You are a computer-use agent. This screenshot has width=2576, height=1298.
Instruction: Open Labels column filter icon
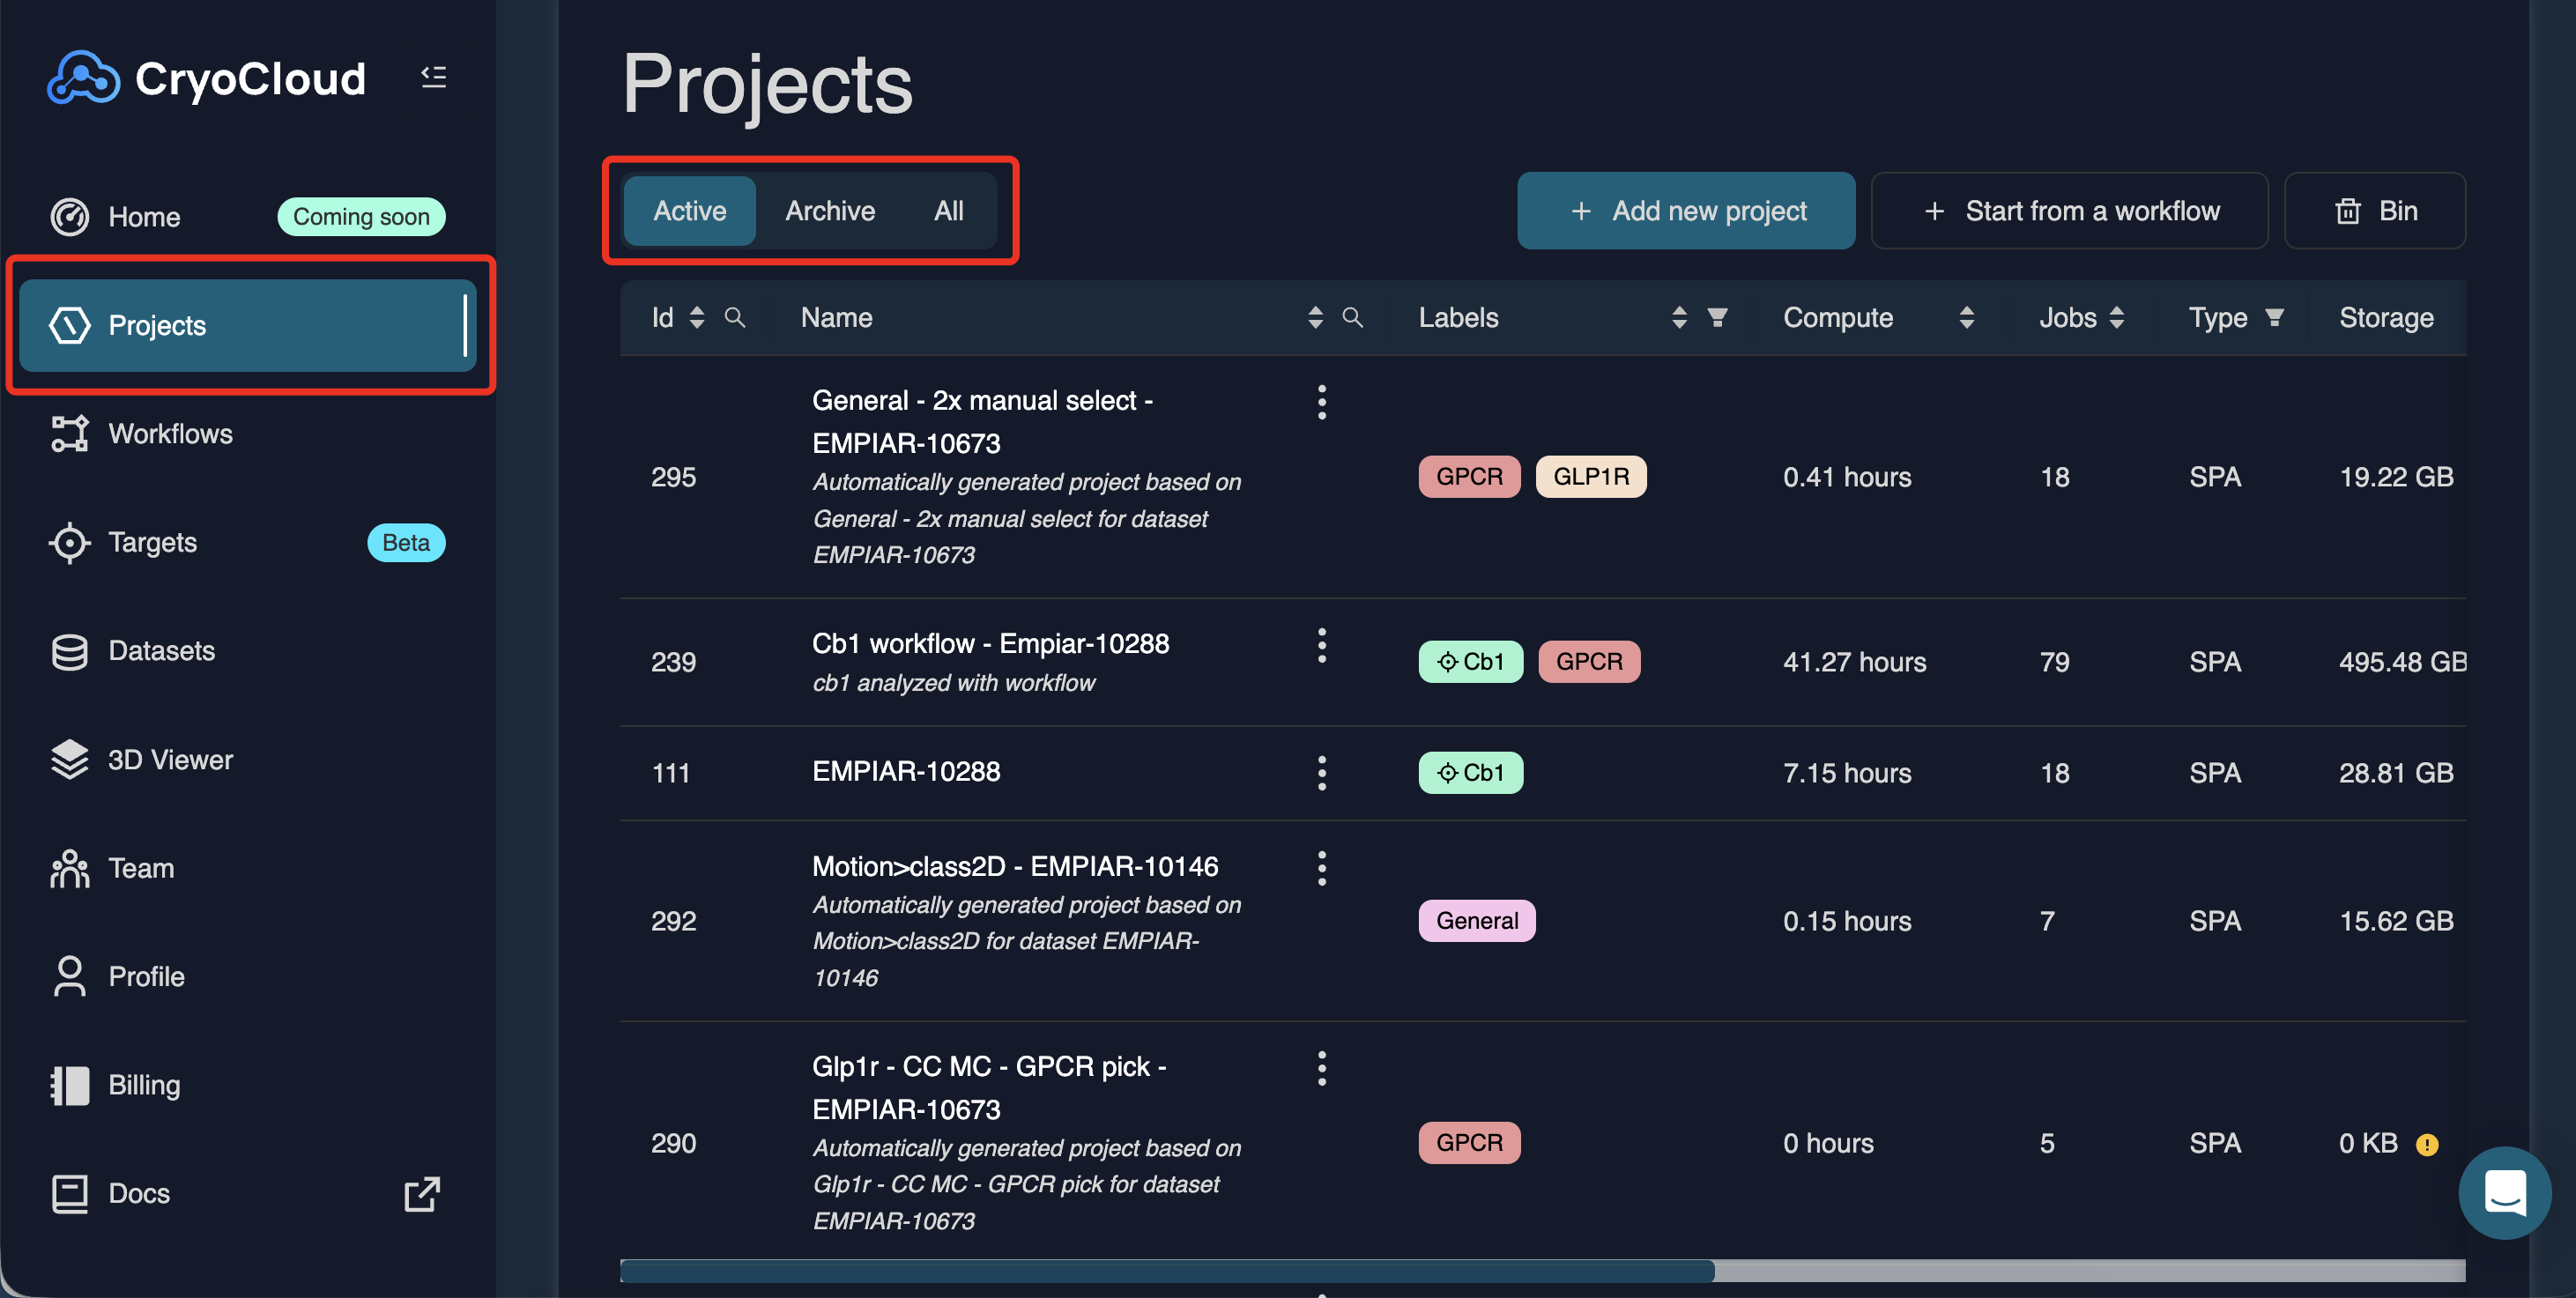tap(1717, 318)
